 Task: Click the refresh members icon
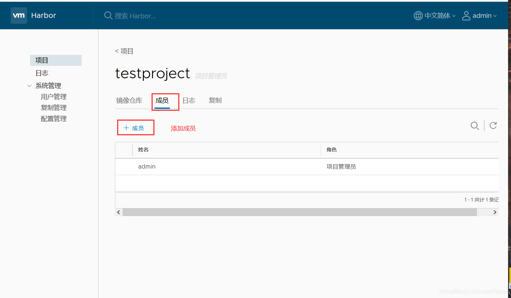click(493, 125)
